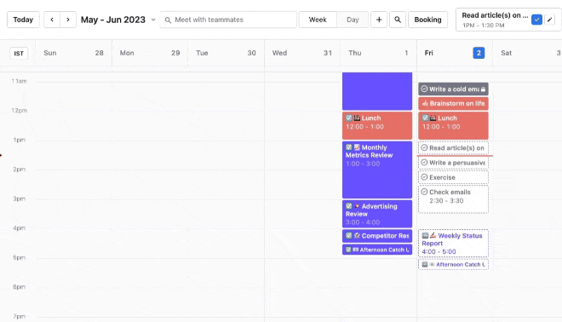
Task: Open the Monthly Metrics Review event
Action: pos(377,170)
